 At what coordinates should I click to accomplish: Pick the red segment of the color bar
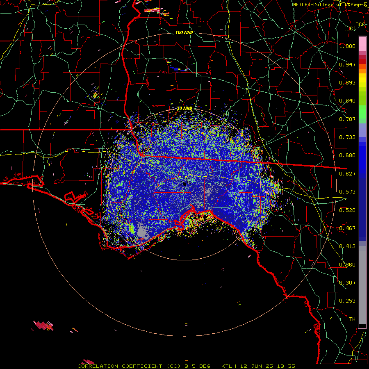(362, 61)
